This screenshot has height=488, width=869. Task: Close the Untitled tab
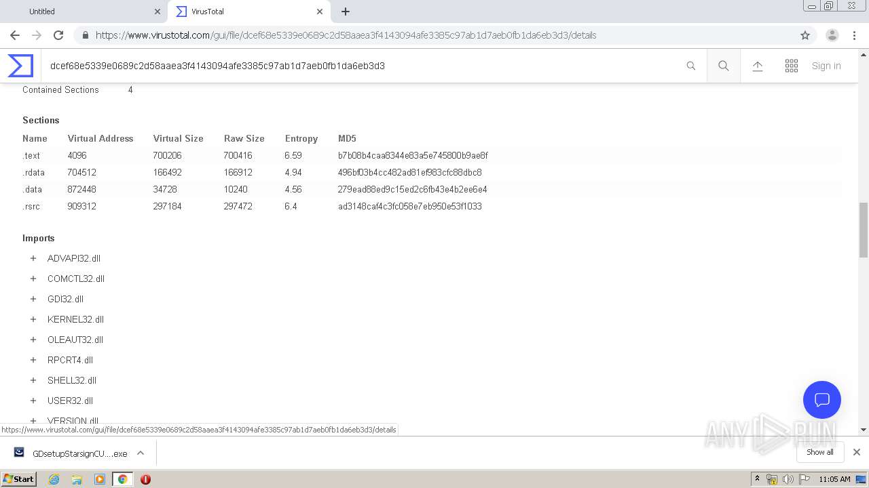point(157,12)
